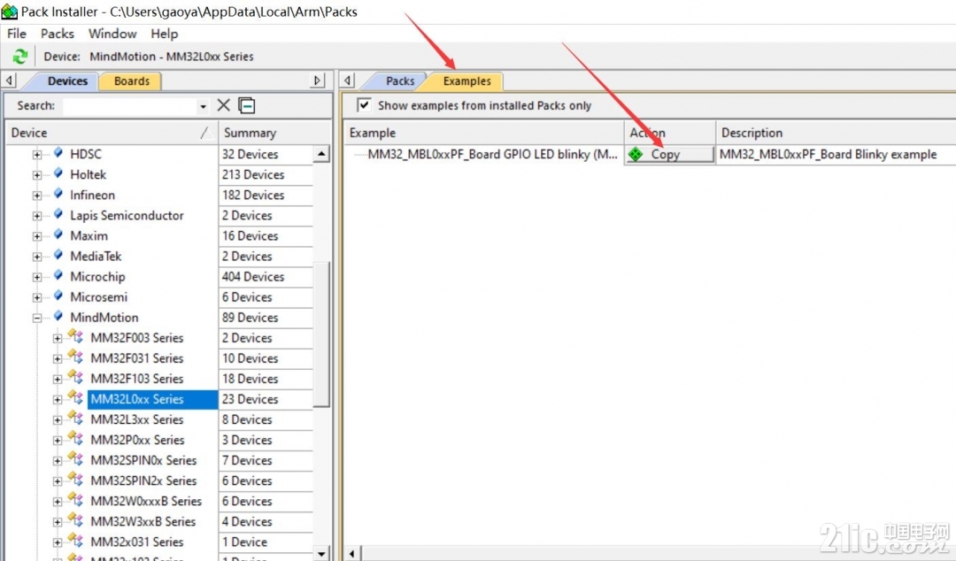Open the Search field dropdown arrow
The width and height of the screenshot is (956, 561).
pyautogui.click(x=203, y=106)
